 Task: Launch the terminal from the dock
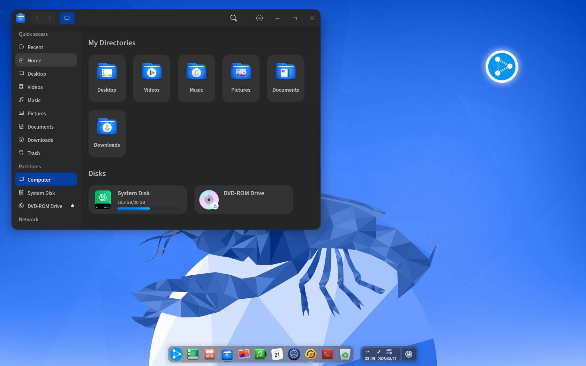328,354
